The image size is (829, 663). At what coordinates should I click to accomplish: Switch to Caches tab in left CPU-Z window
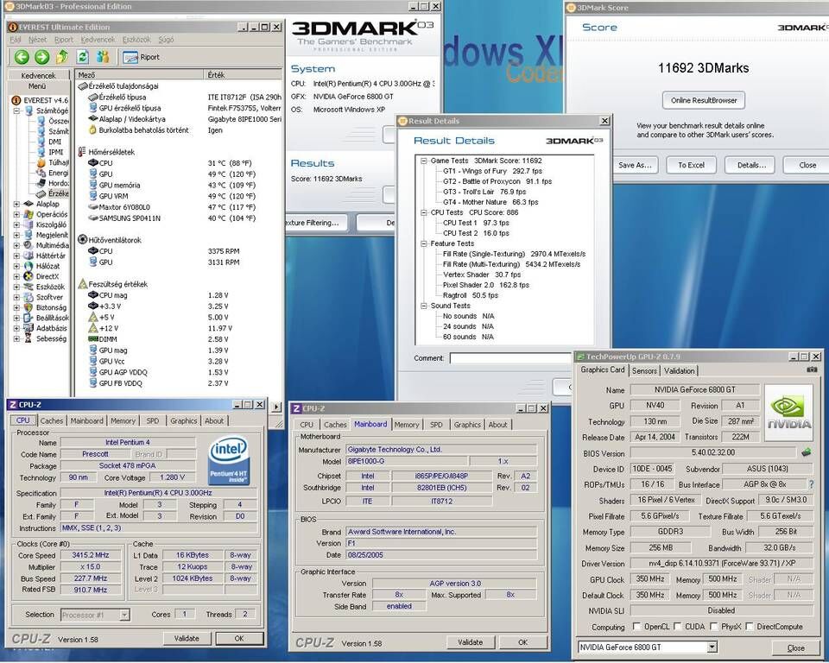tap(51, 421)
